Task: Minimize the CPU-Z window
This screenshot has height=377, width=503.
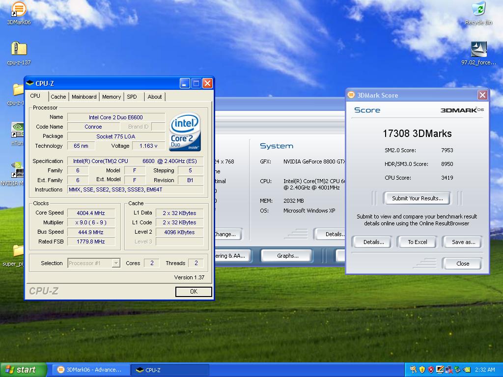Action: click(185, 83)
